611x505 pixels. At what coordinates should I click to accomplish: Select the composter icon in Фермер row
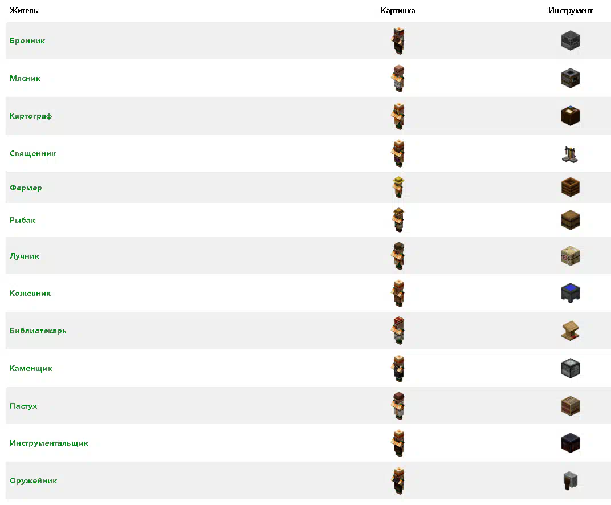pyautogui.click(x=570, y=188)
